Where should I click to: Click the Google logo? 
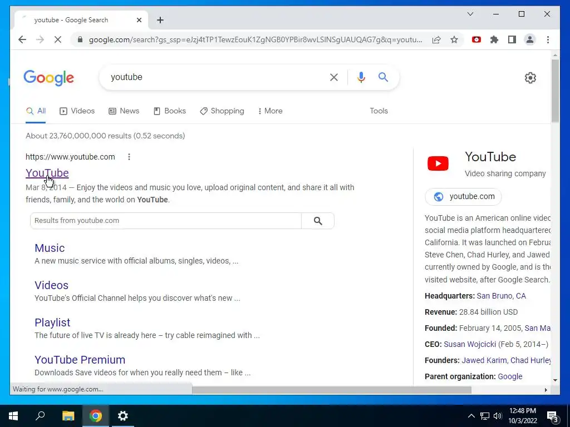(49, 78)
